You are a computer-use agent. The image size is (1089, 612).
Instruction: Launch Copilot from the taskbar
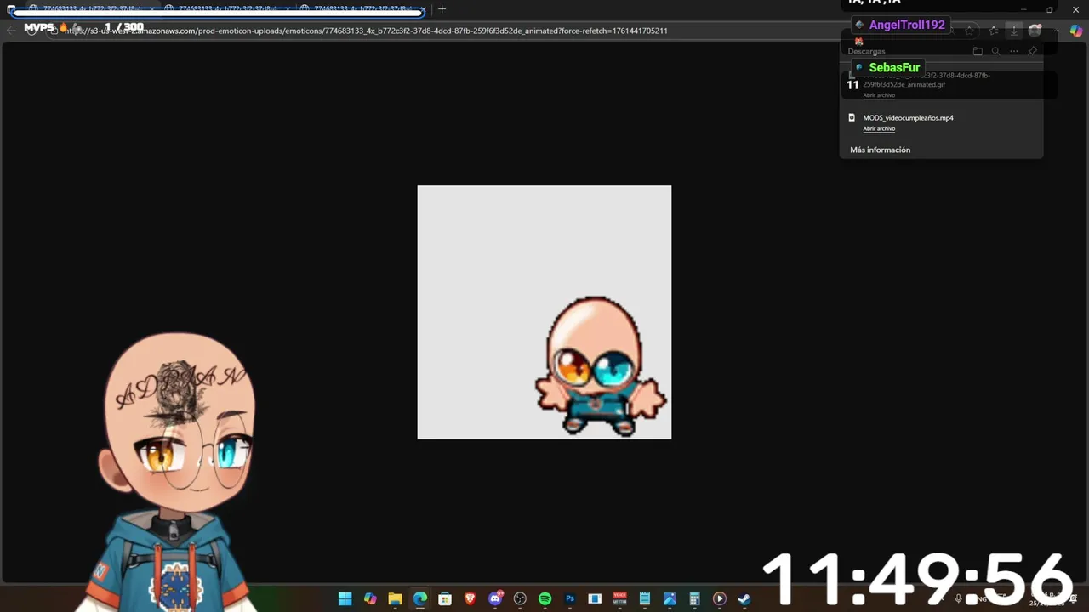(370, 598)
